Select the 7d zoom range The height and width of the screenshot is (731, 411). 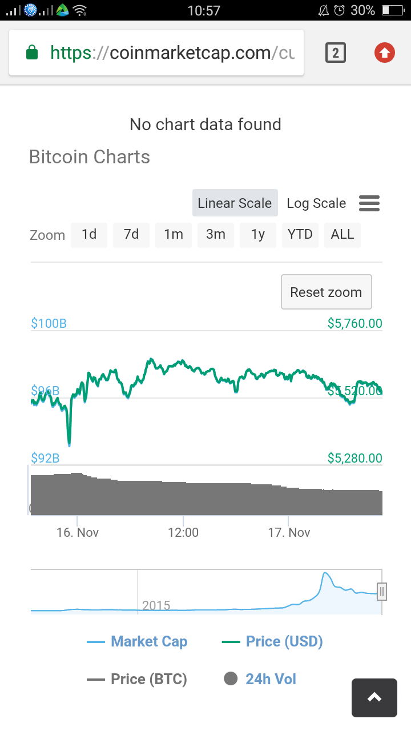point(131,235)
